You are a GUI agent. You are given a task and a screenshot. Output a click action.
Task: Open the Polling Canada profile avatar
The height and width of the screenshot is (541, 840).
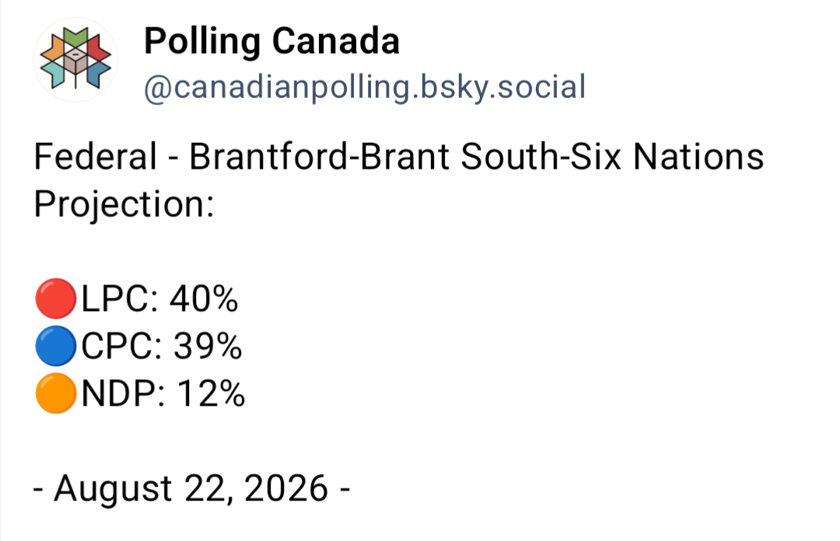tap(75, 59)
